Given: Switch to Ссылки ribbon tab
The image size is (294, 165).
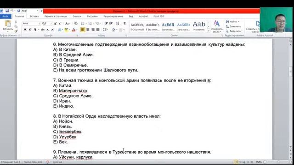Looking at the screenshot, I should click(x=77, y=16).
